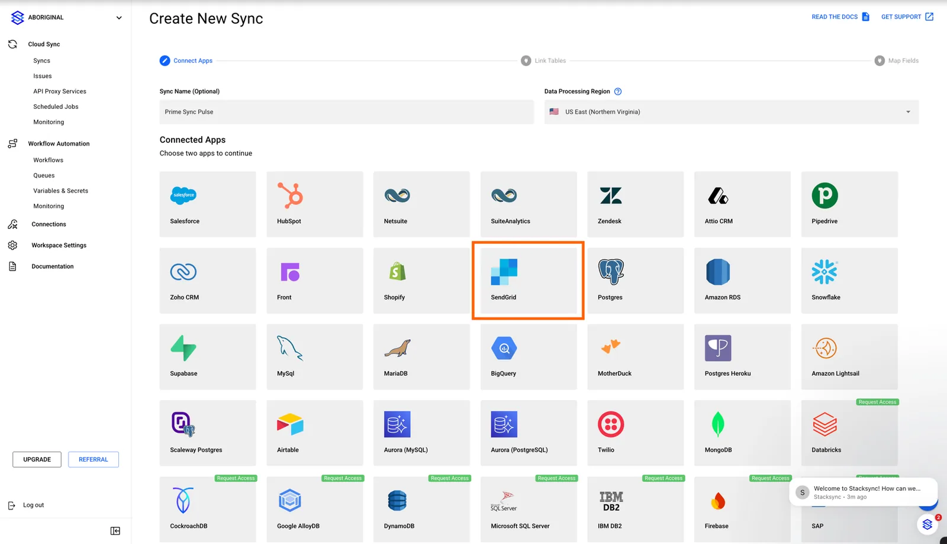Select Aurora (MySQL) tile
The height and width of the screenshot is (544, 947).
point(421,433)
